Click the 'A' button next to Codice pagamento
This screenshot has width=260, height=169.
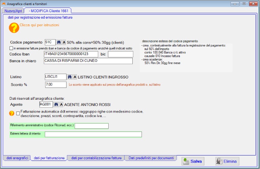64,43
